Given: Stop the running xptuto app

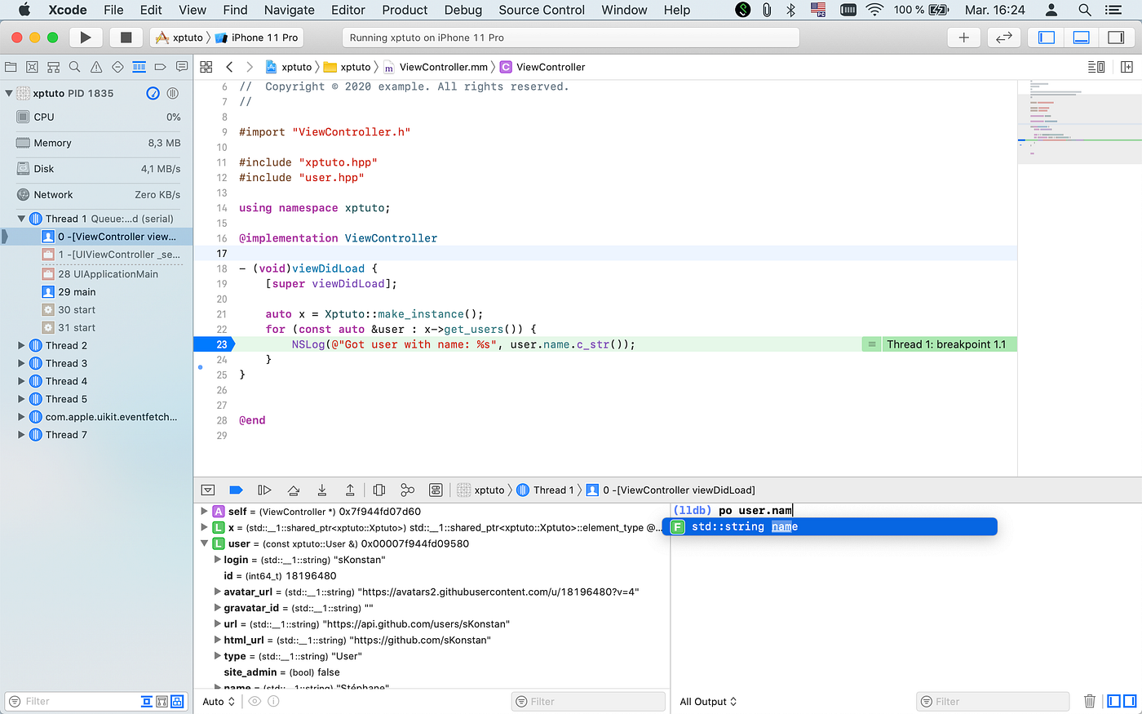Looking at the screenshot, I should click(125, 37).
